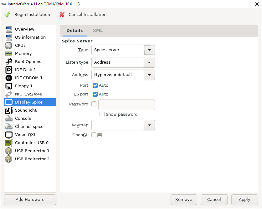The width and height of the screenshot is (262, 209).
Task: Switch to the XML tab
Action: click(x=98, y=31)
